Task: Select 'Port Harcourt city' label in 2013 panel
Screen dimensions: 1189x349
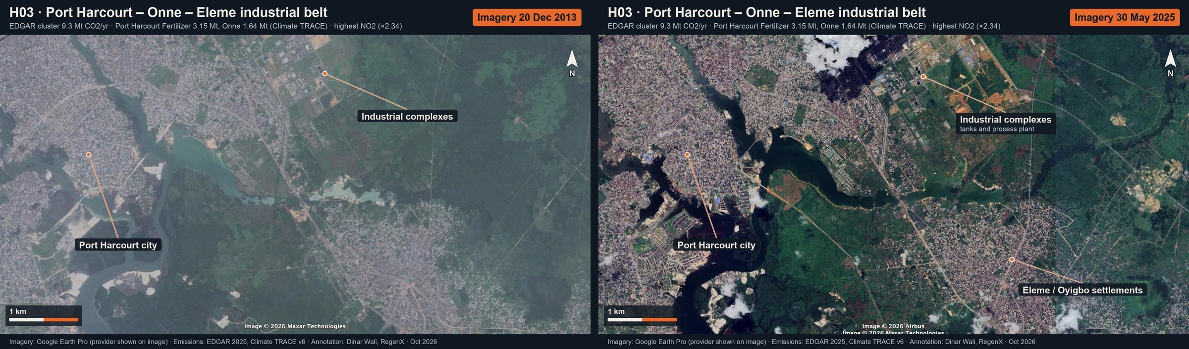Action: 118,245
